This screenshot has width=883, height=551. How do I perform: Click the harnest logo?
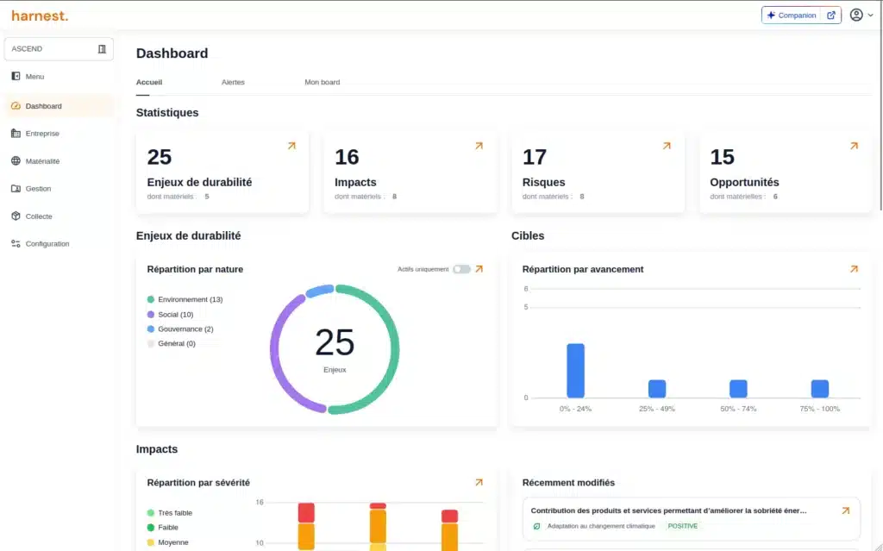click(x=40, y=16)
